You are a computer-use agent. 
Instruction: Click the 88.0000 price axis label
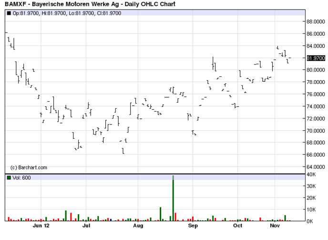tap(316, 21)
